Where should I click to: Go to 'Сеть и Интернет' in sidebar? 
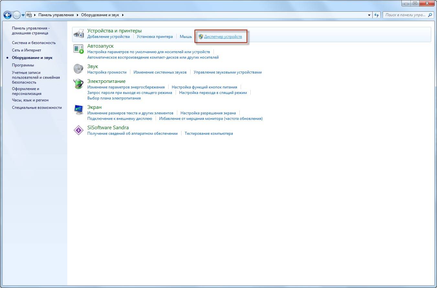[x=27, y=50]
